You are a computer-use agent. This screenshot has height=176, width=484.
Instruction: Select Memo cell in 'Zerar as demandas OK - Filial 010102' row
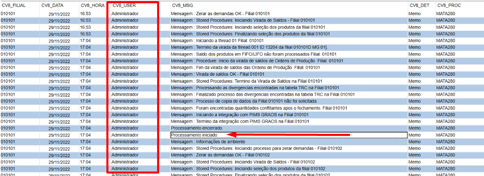click(414, 155)
